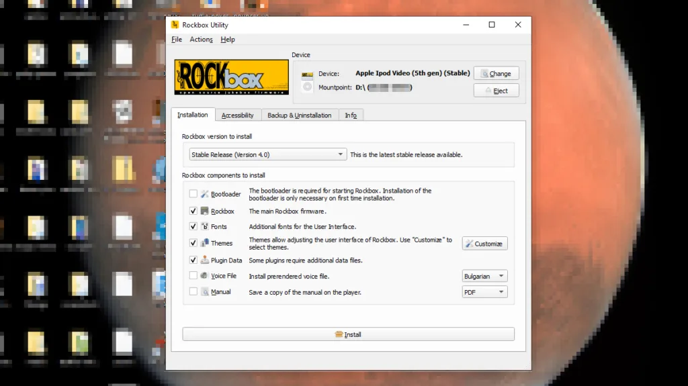The image size is (688, 386).
Task: Click the Bootloader description text
Action: [x=340, y=194]
